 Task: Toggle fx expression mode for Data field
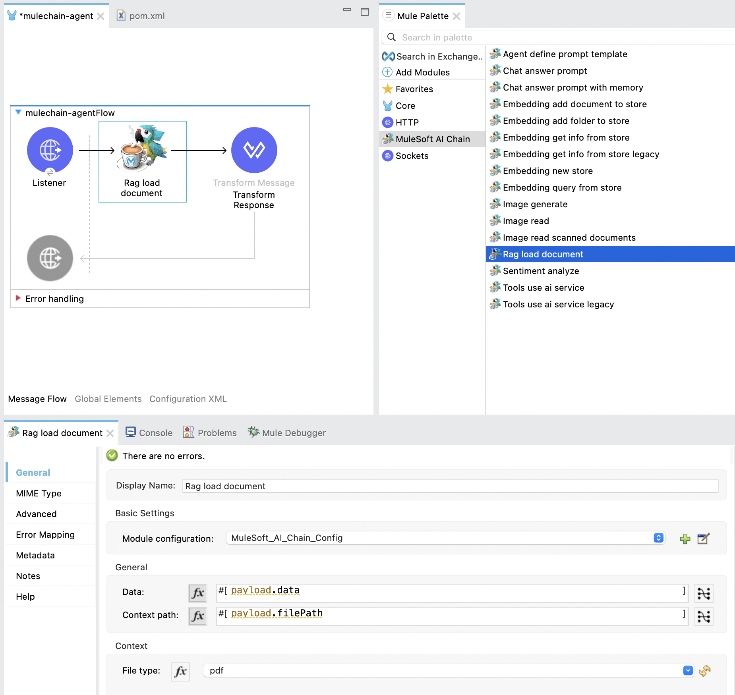pos(197,593)
